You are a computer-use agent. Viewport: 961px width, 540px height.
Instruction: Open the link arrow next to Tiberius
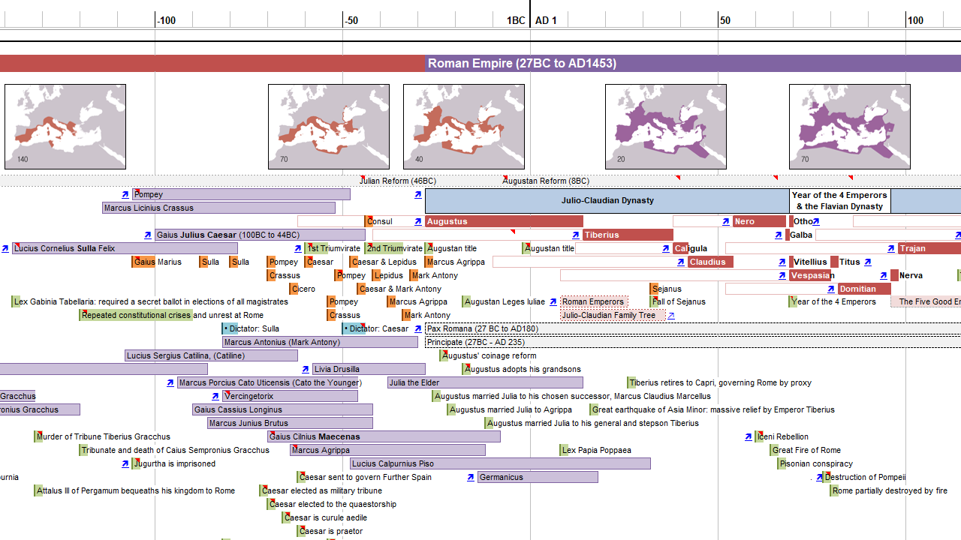[576, 235]
